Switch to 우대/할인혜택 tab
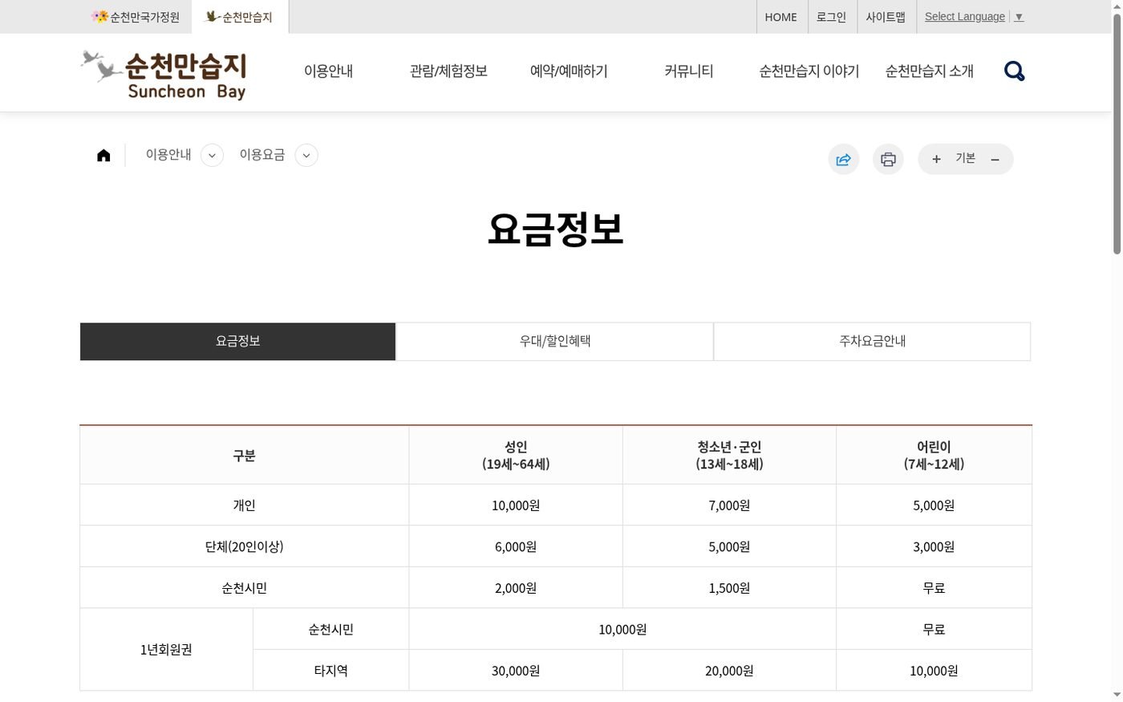Viewport: 1123px width, 702px height. 555,342
